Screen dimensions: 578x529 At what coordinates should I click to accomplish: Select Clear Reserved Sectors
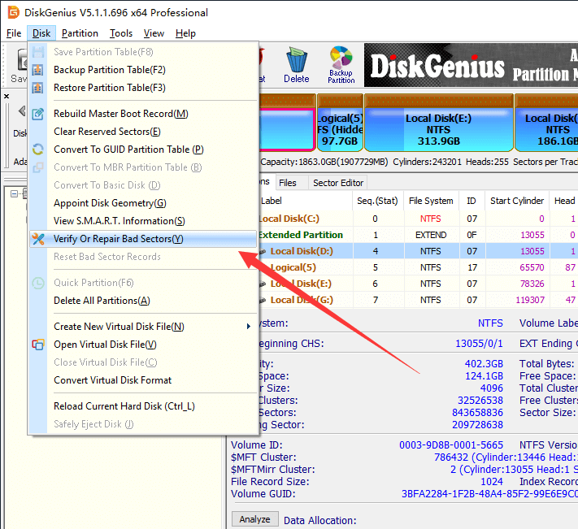click(143, 132)
